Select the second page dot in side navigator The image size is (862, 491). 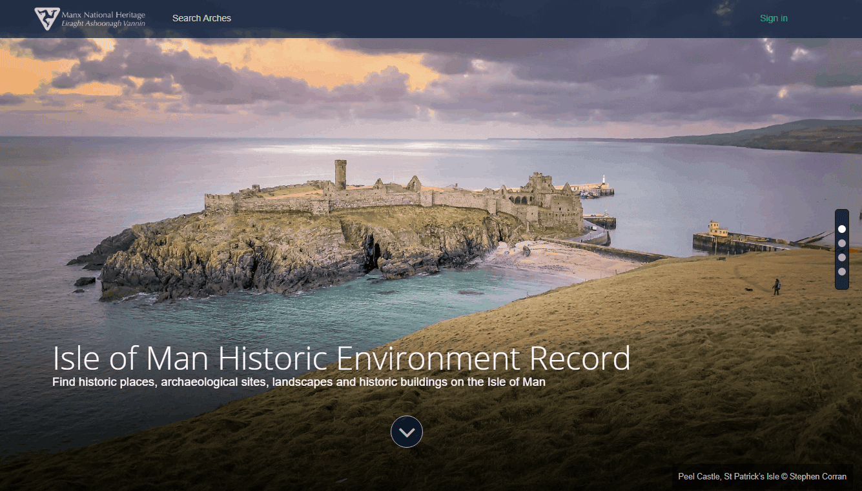coord(842,243)
